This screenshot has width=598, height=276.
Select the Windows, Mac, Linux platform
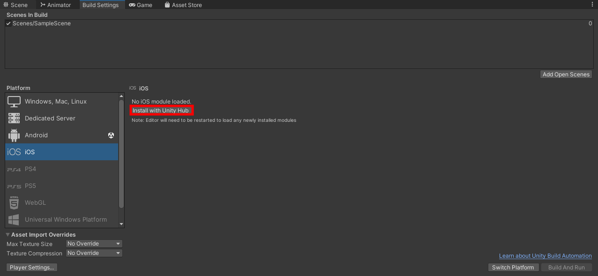coord(61,101)
